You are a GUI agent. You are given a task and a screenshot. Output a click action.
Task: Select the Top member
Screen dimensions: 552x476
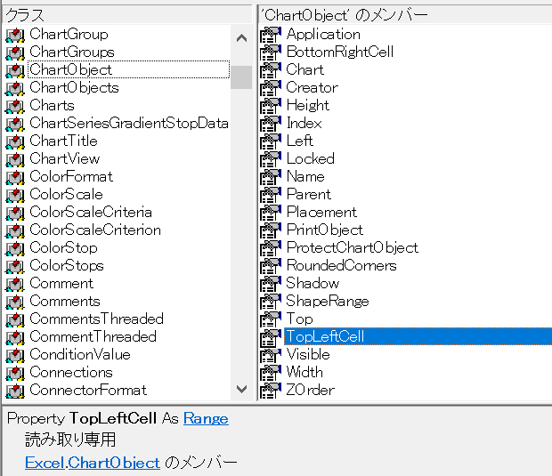299,319
